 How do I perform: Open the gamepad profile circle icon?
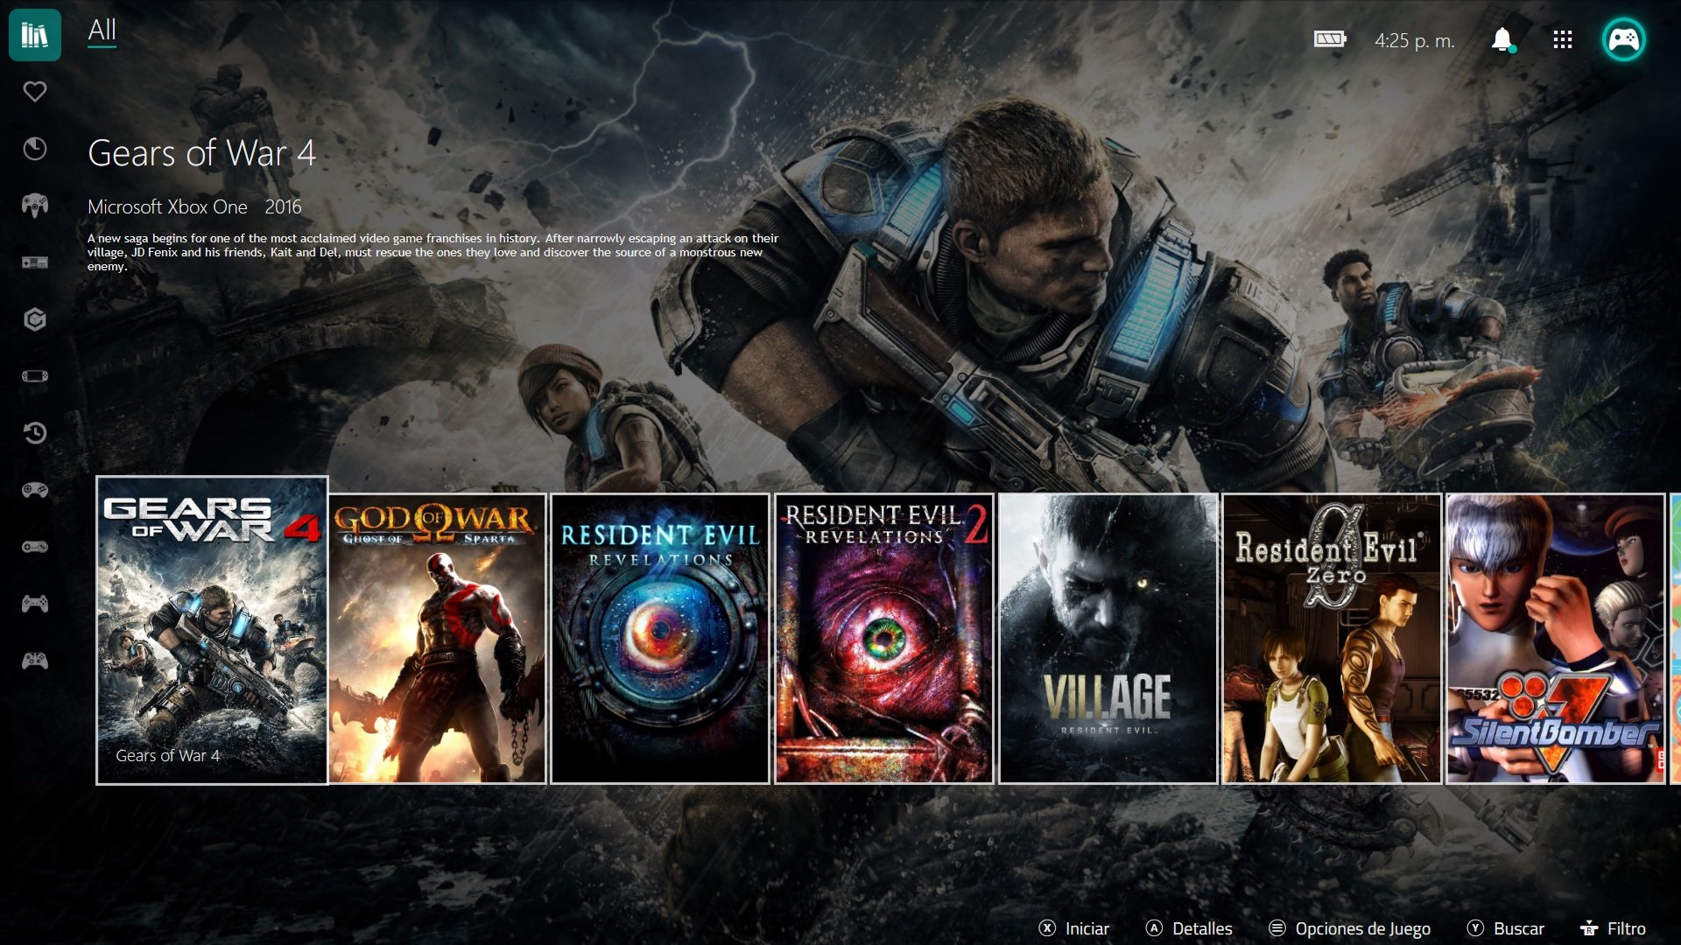(1624, 39)
